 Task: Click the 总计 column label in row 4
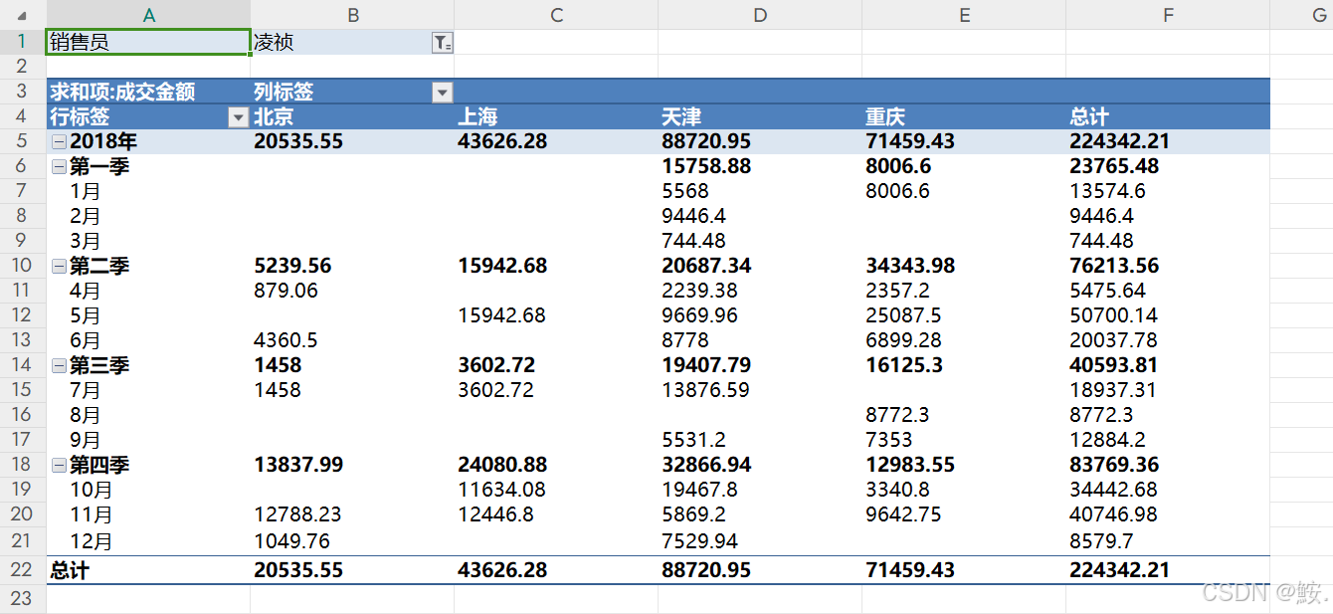1089,117
